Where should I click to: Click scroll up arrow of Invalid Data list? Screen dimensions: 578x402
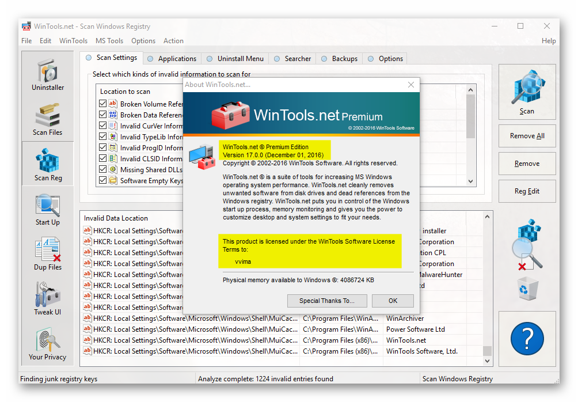tap(487, 217)
